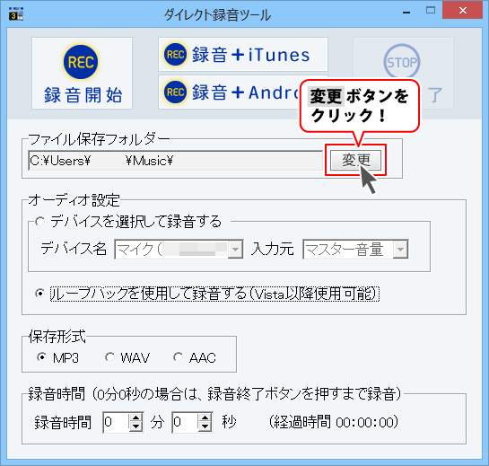Decrease recording seconds with down arrow
Viewport: 489px width, 466px height.
pyautogui.click(x=205, y=426)
